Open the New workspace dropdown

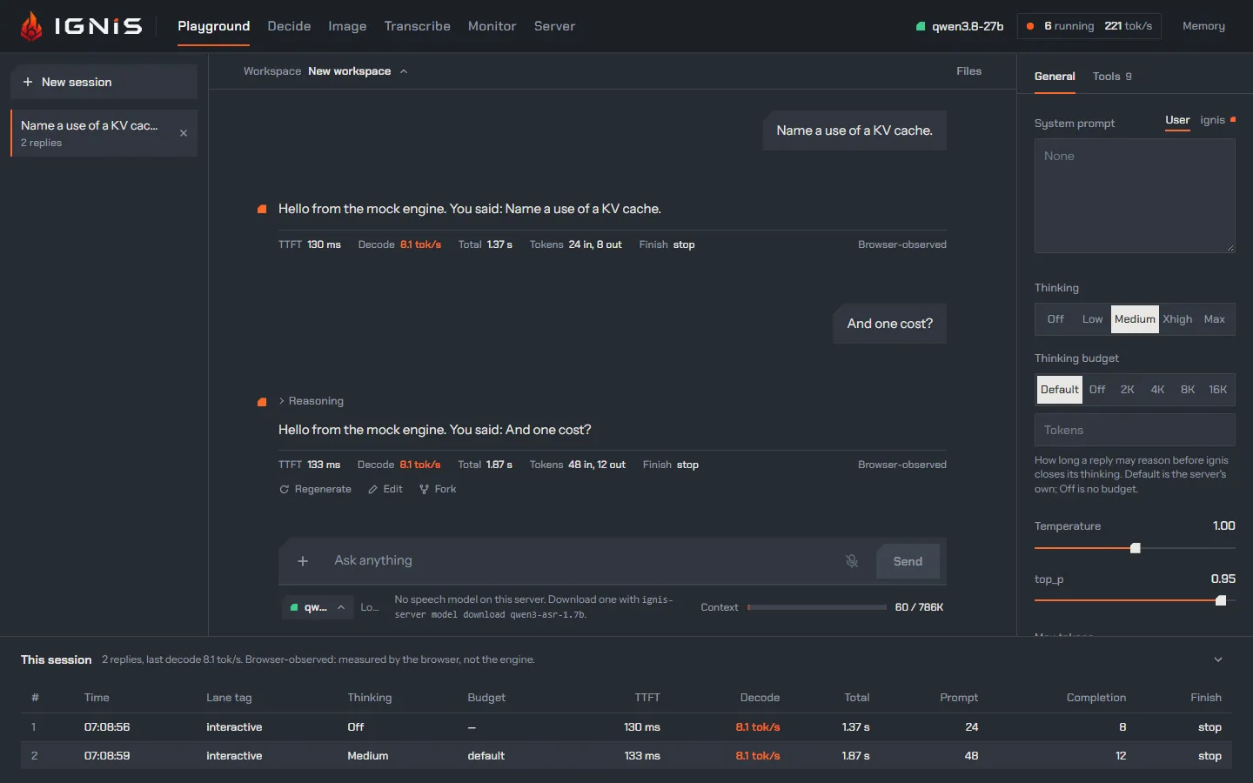[358, 71]
